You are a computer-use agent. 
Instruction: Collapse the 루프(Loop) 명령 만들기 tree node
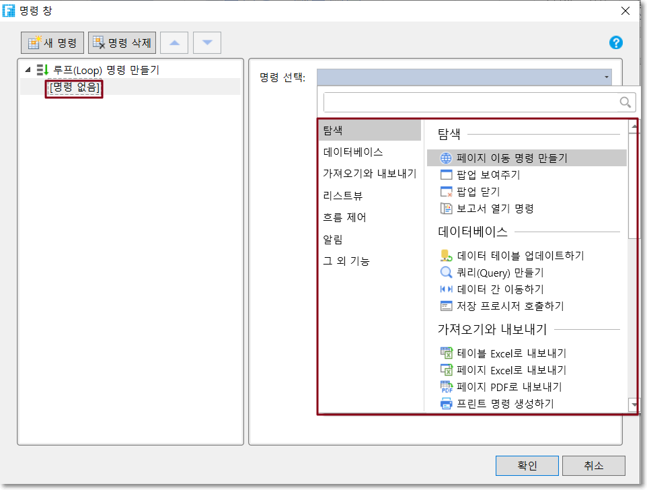28,69
